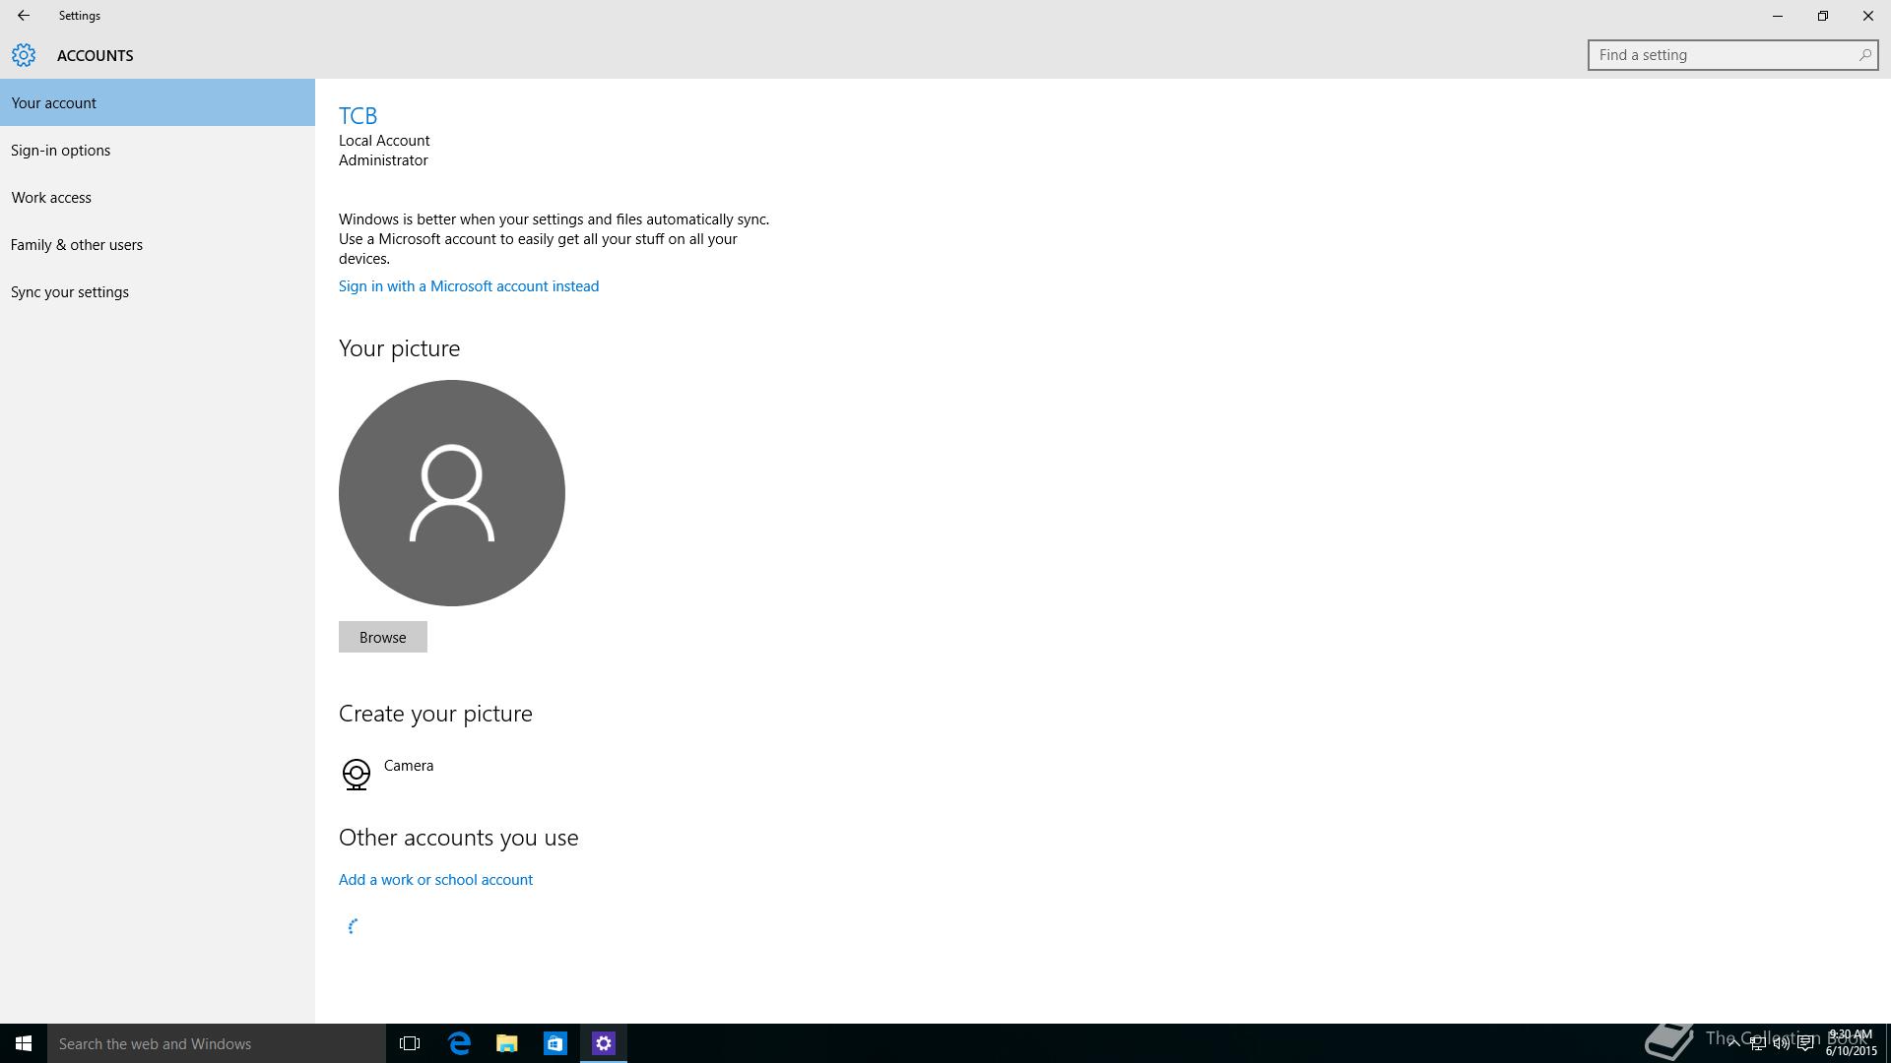Go to Sync your settings
This screenshot has width=1891, height=1063.
tap(70, 292)
